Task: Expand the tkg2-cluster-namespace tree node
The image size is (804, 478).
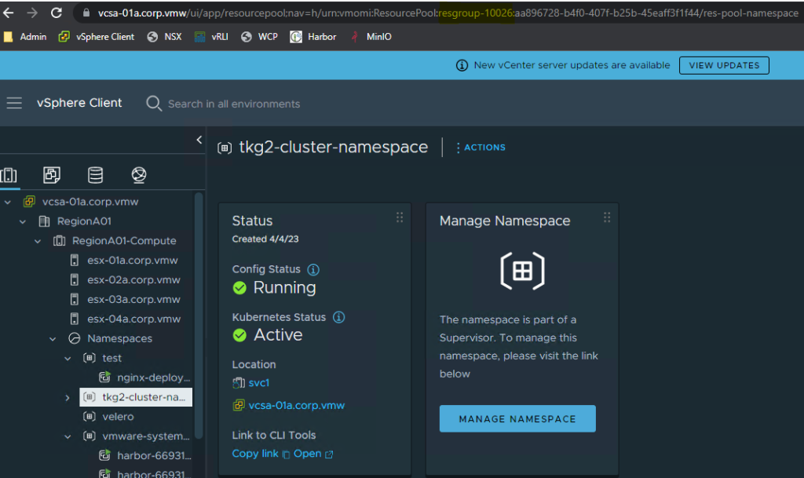Action: 67,397
